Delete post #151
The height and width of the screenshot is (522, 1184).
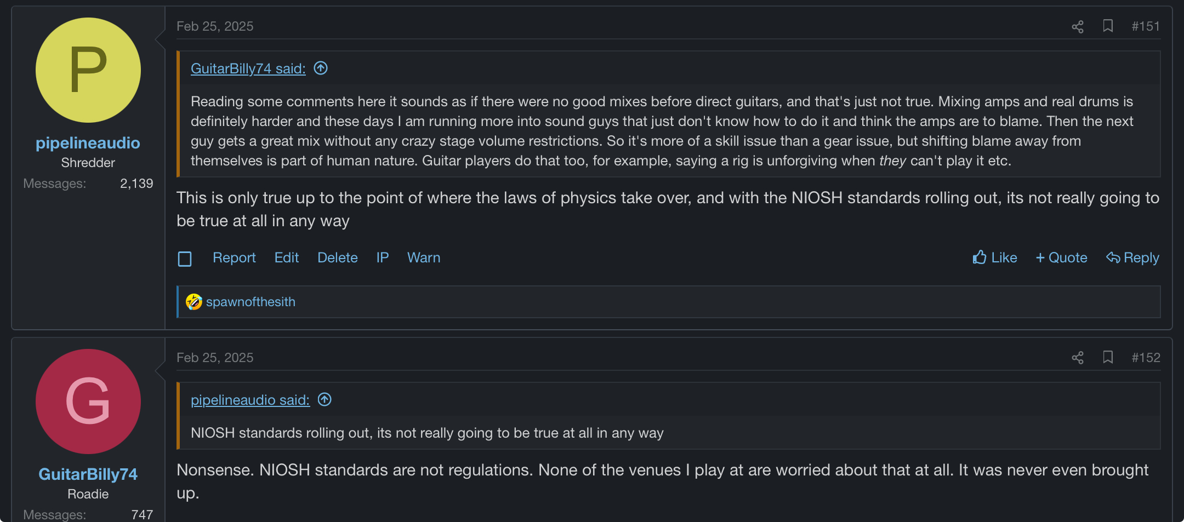click(x=338, y=257)
